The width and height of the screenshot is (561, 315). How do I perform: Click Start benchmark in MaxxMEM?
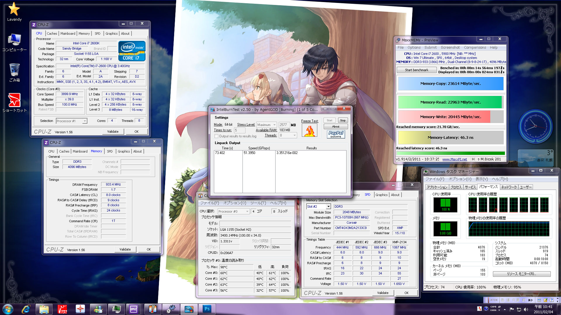[x=416, y=70]
